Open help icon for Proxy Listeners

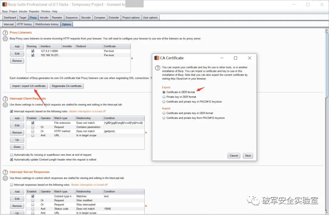[5, 33]
